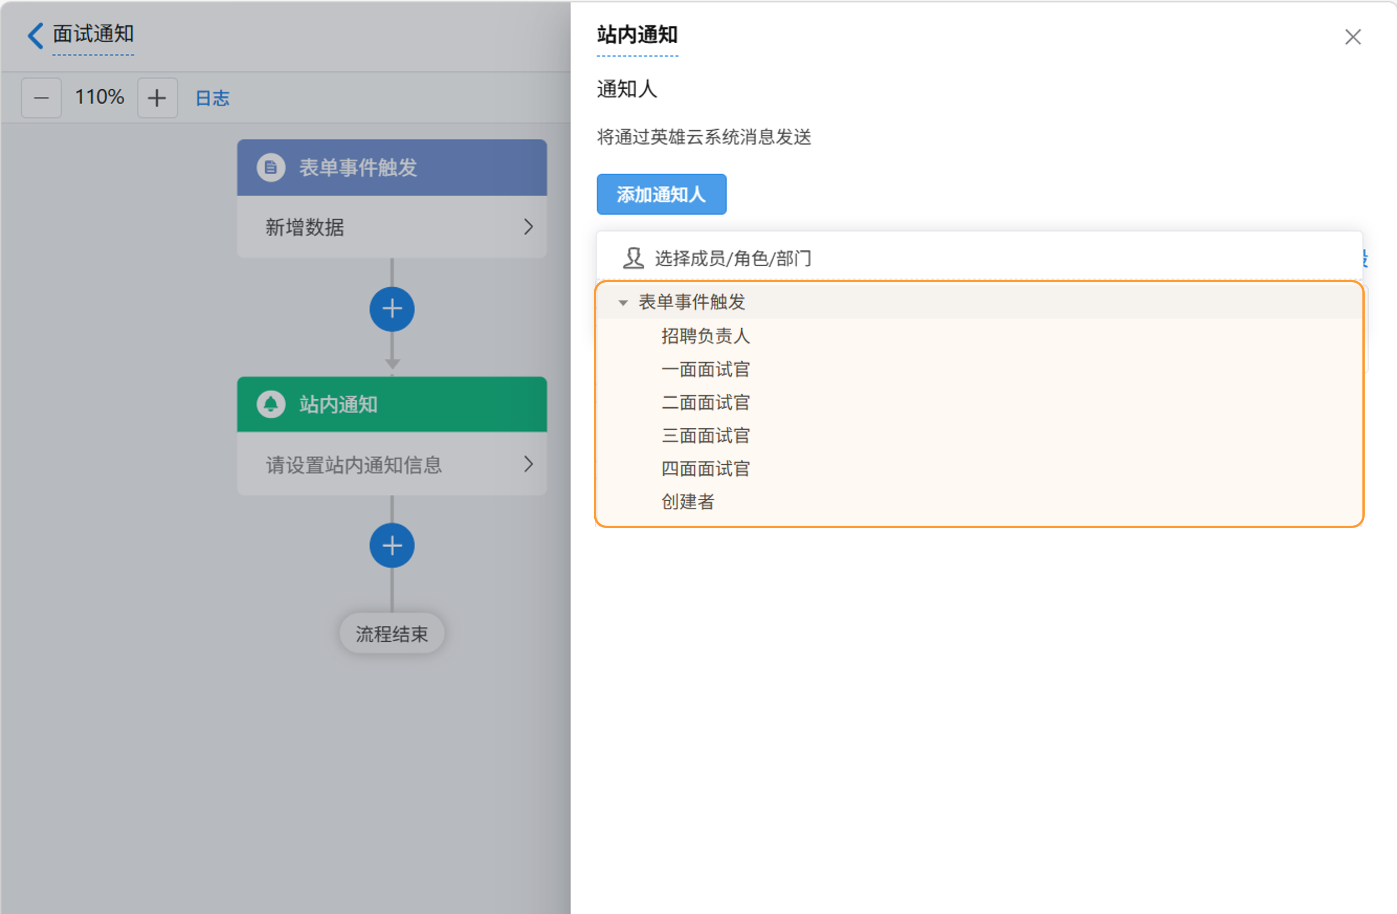Add a node before 流程结束 with plus circle

[x=391, y=545]
